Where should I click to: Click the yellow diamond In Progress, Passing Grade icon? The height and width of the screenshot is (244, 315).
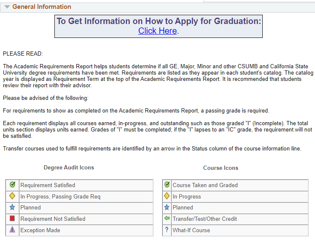(12, 196)
